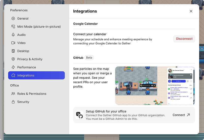The width and height of the screenshot is (204, 140).
Task: Click the GitHub preview illustration image
Action: pos(155,86)
